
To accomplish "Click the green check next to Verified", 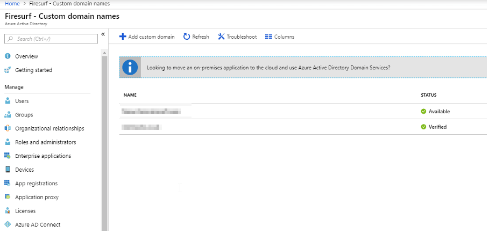I will click(x=423, y=127).
